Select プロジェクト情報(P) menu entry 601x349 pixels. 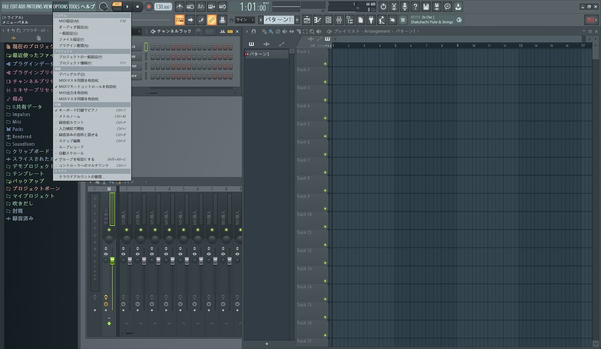point(92,63)
